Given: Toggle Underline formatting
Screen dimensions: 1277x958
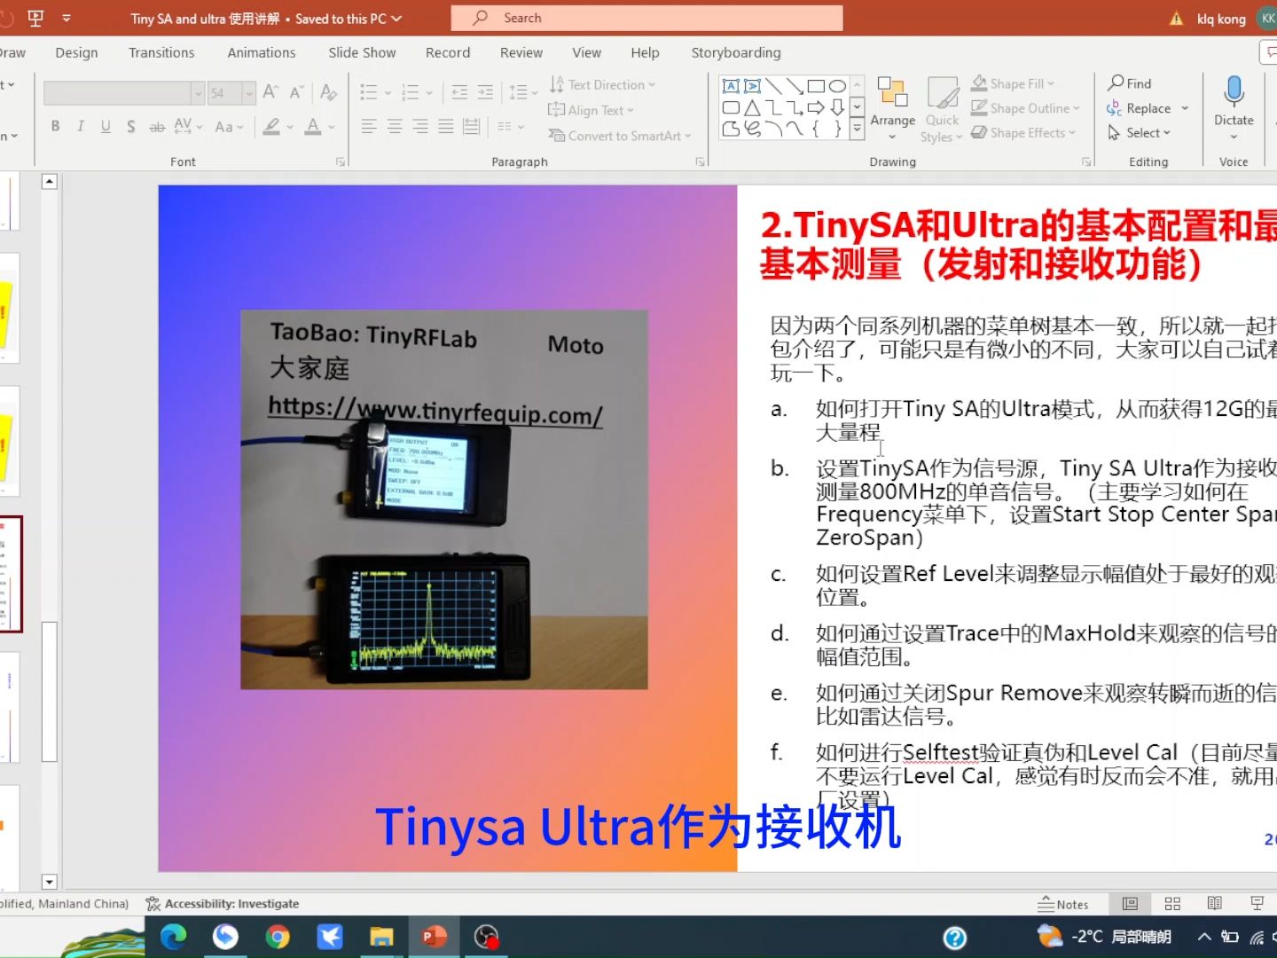Looking at the screenshot, I should [106, 127].
